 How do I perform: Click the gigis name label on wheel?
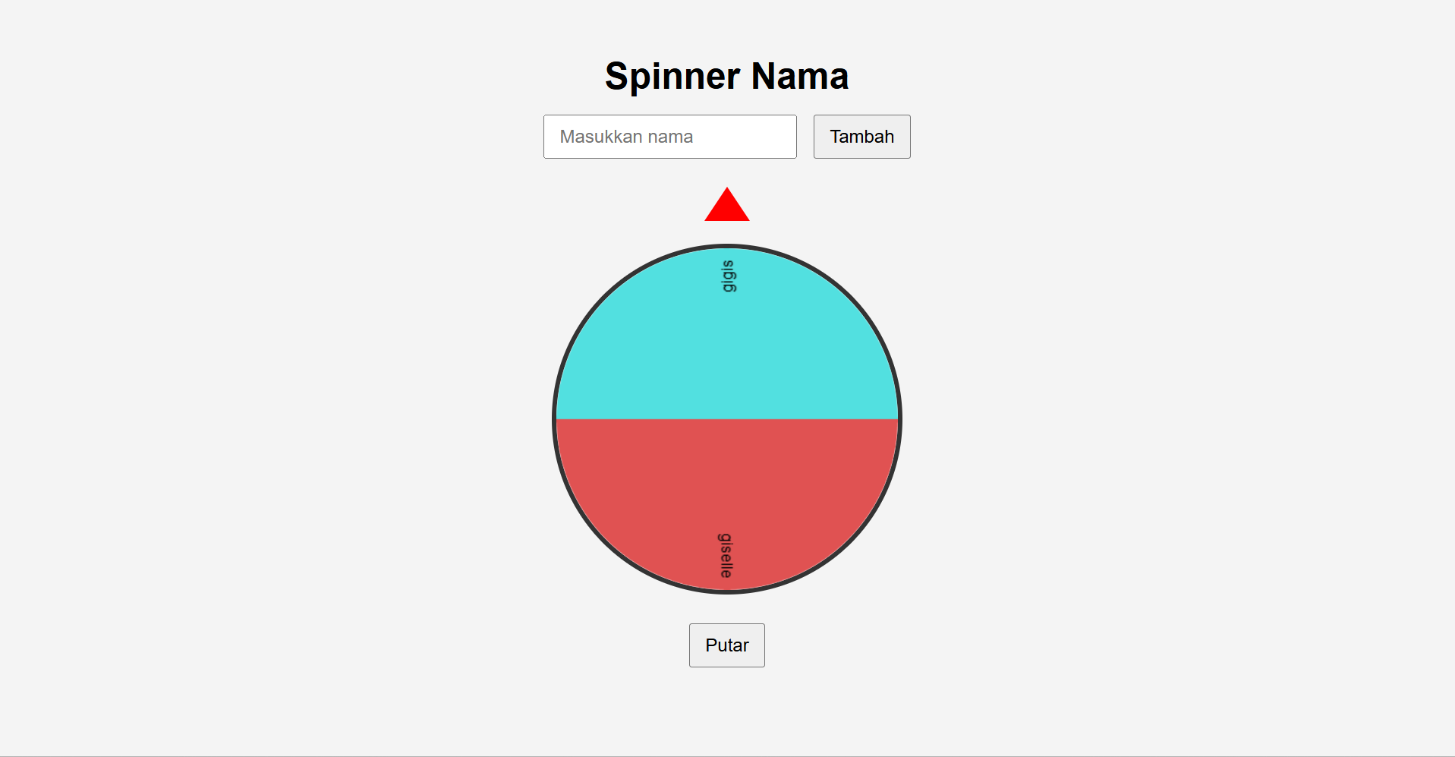(726, 275)
